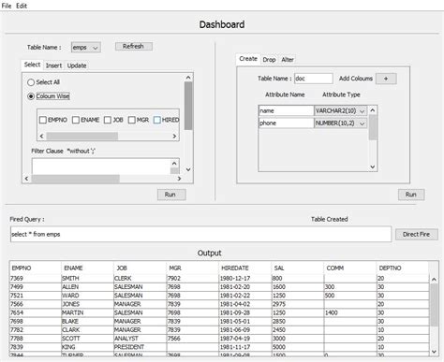Open the VARCHAR2(10) attribute type dropdown
Screen dimensions: 444x362
340,110
